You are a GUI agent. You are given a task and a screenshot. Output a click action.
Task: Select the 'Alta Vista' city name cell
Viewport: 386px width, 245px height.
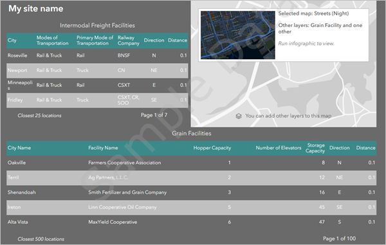17,222
